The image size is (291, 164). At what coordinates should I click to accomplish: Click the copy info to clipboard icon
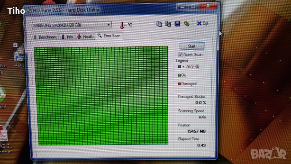(x=159, y=24)
